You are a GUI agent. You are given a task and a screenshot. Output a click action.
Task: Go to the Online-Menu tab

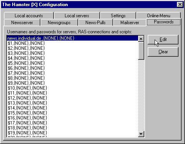pos(158,16)
